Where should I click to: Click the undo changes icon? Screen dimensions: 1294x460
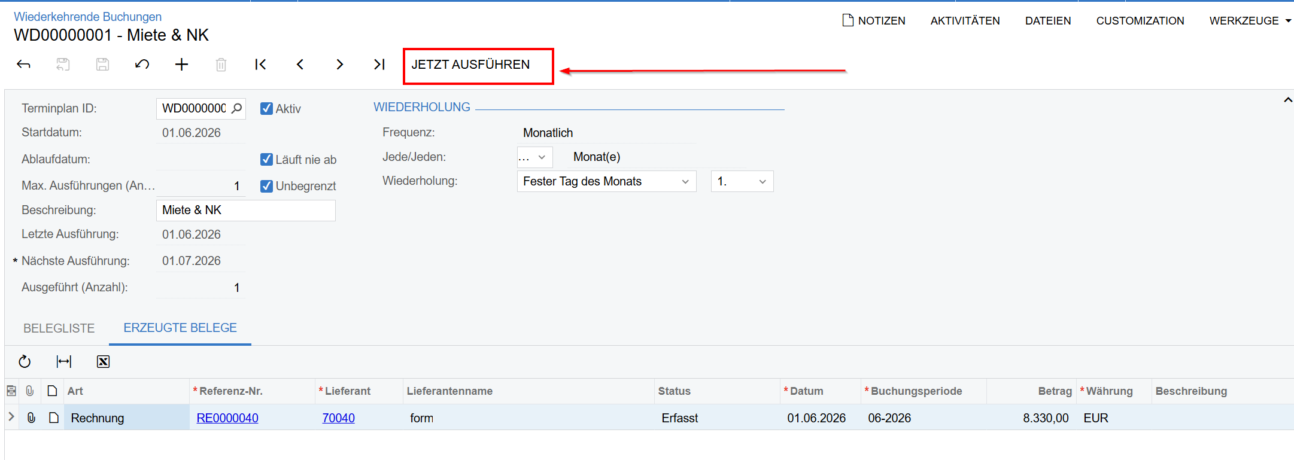coord(142,65)
